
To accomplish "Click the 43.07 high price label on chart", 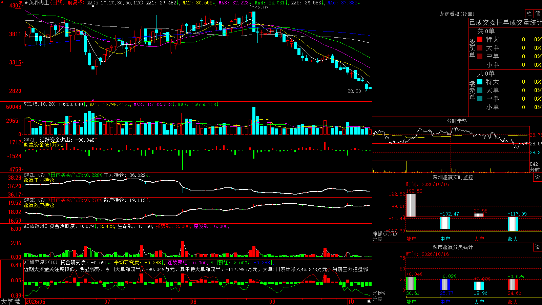I will [x=262, y=7].
